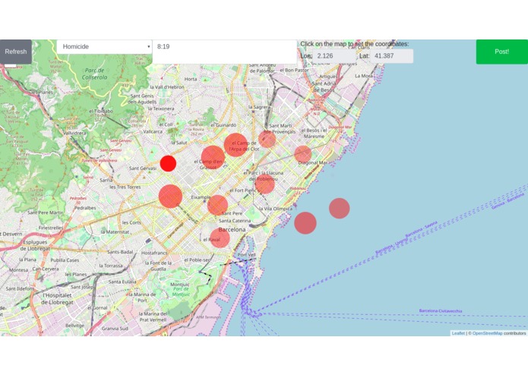528x375 pixels.
Task: Click the Pedralbes label on the map
Action: tap(85, 208)
